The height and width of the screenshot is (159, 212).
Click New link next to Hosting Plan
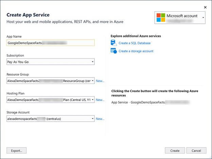coord(100,100)
